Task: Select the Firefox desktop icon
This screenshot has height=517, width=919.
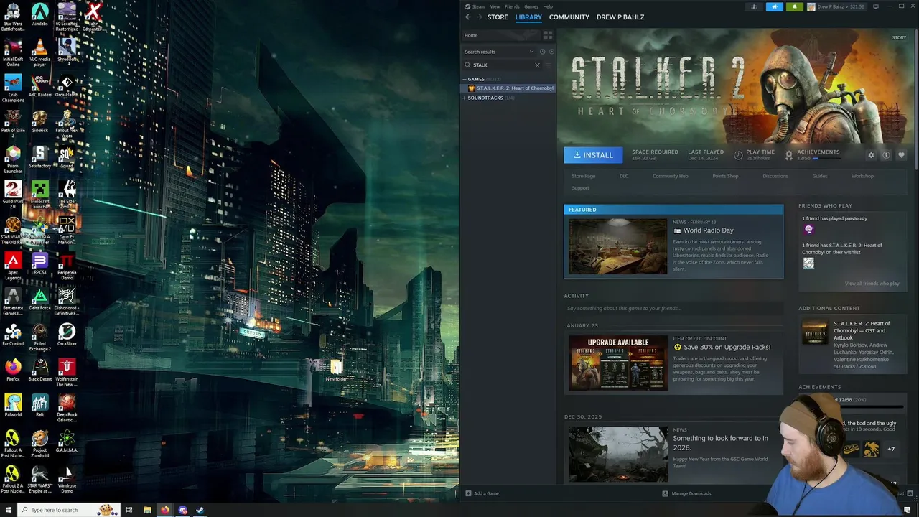Action: pyautogui.click(x=13, y=370)
